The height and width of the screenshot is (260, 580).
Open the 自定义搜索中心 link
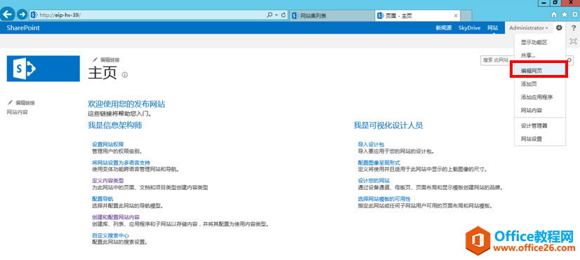click(110, 235)
